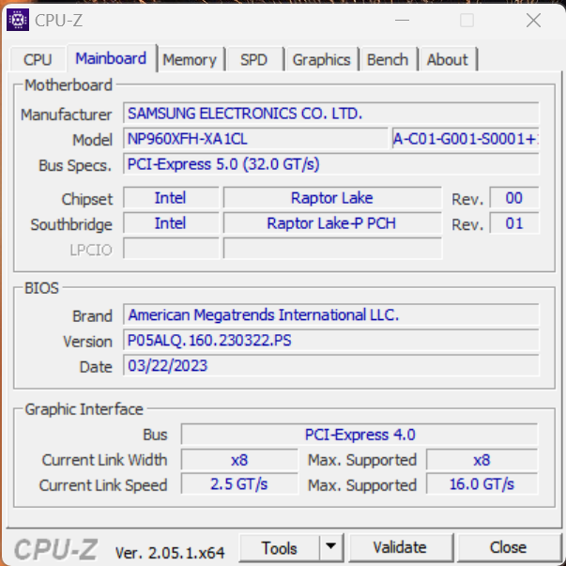Image resolution: width=566 pixels, height=566 pixels.
Task: Click the Southbridge Raptor Lake-P PCH field
Action: (x=332, y=223)
